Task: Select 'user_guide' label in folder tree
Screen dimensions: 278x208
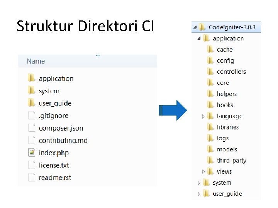Action: point(227,194)
